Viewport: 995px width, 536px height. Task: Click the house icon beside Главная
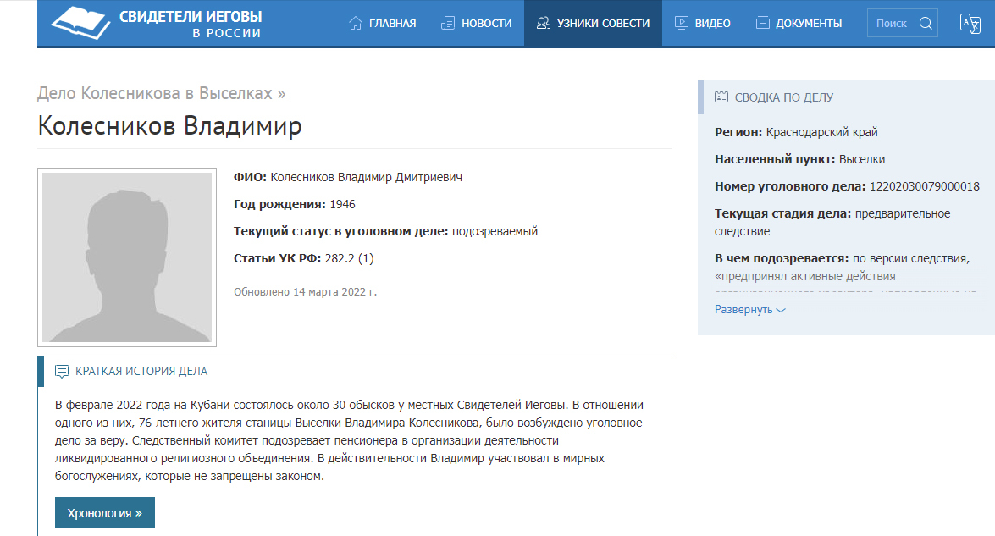pyautogui.click(x=356, y=23)
